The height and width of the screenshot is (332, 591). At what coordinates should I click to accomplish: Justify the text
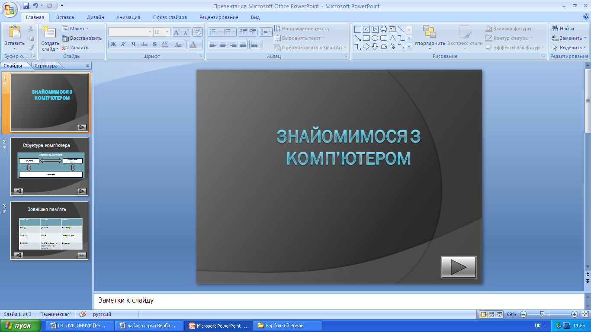coord(243,45)
